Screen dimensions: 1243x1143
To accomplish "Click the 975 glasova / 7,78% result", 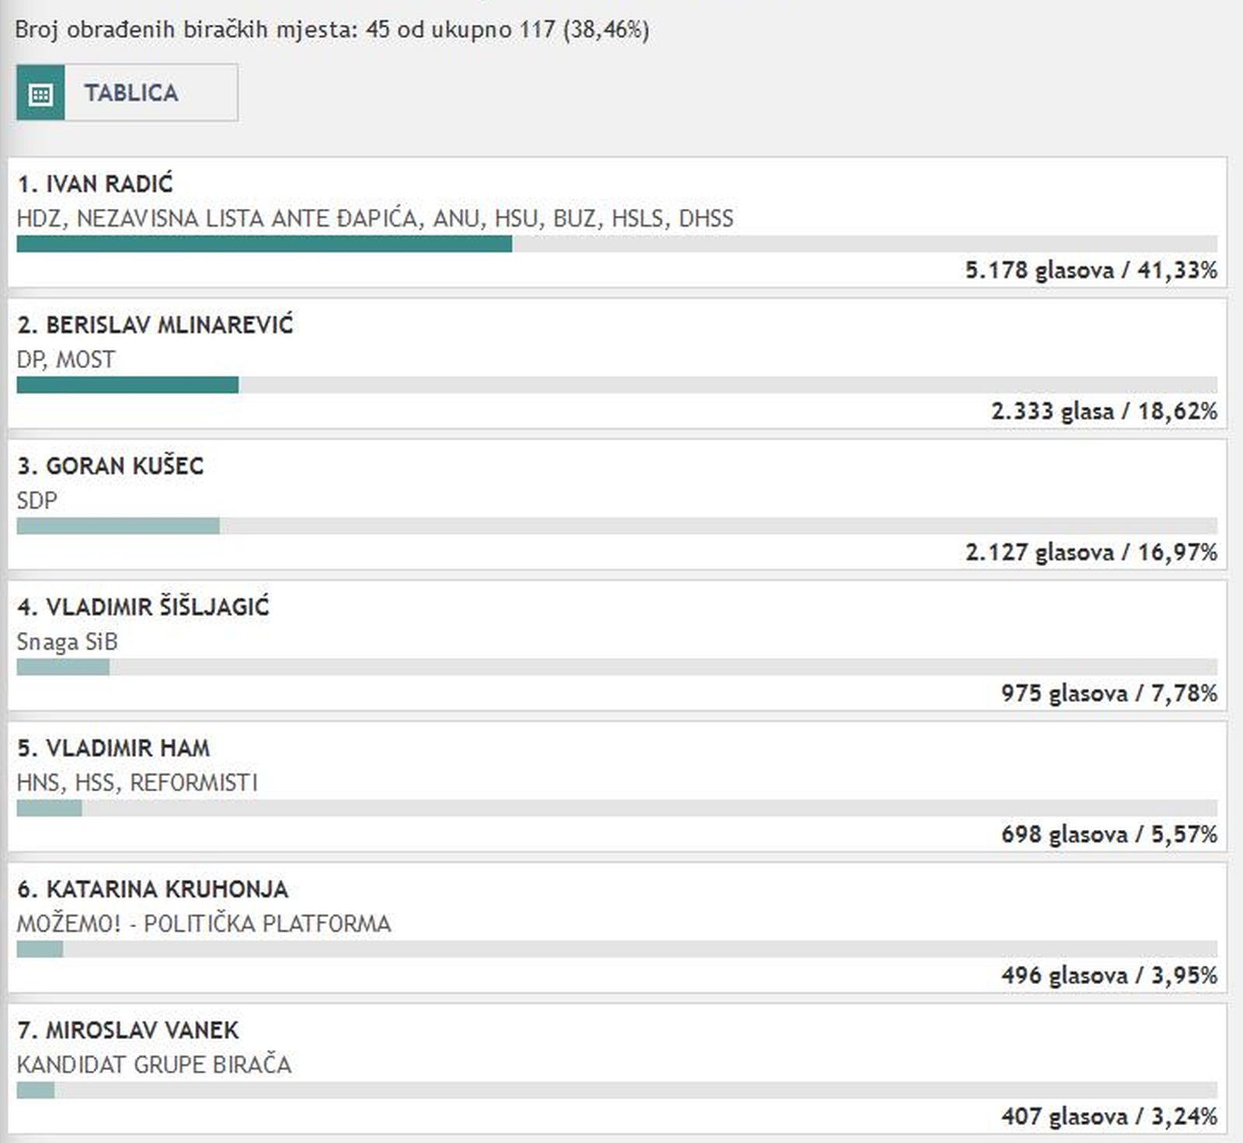I will point(1109,693).
